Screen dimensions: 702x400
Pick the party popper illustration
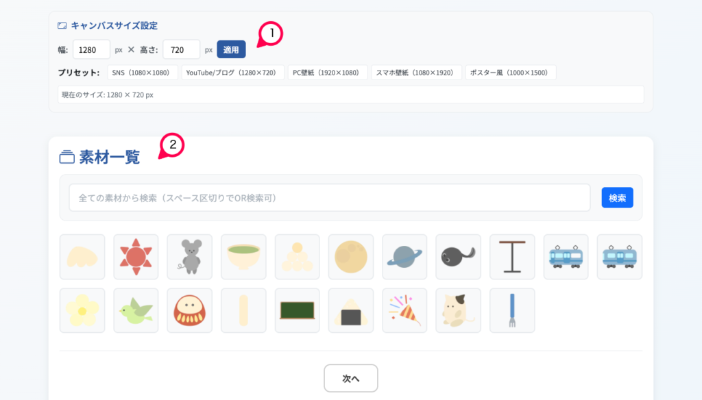[404, 310]
